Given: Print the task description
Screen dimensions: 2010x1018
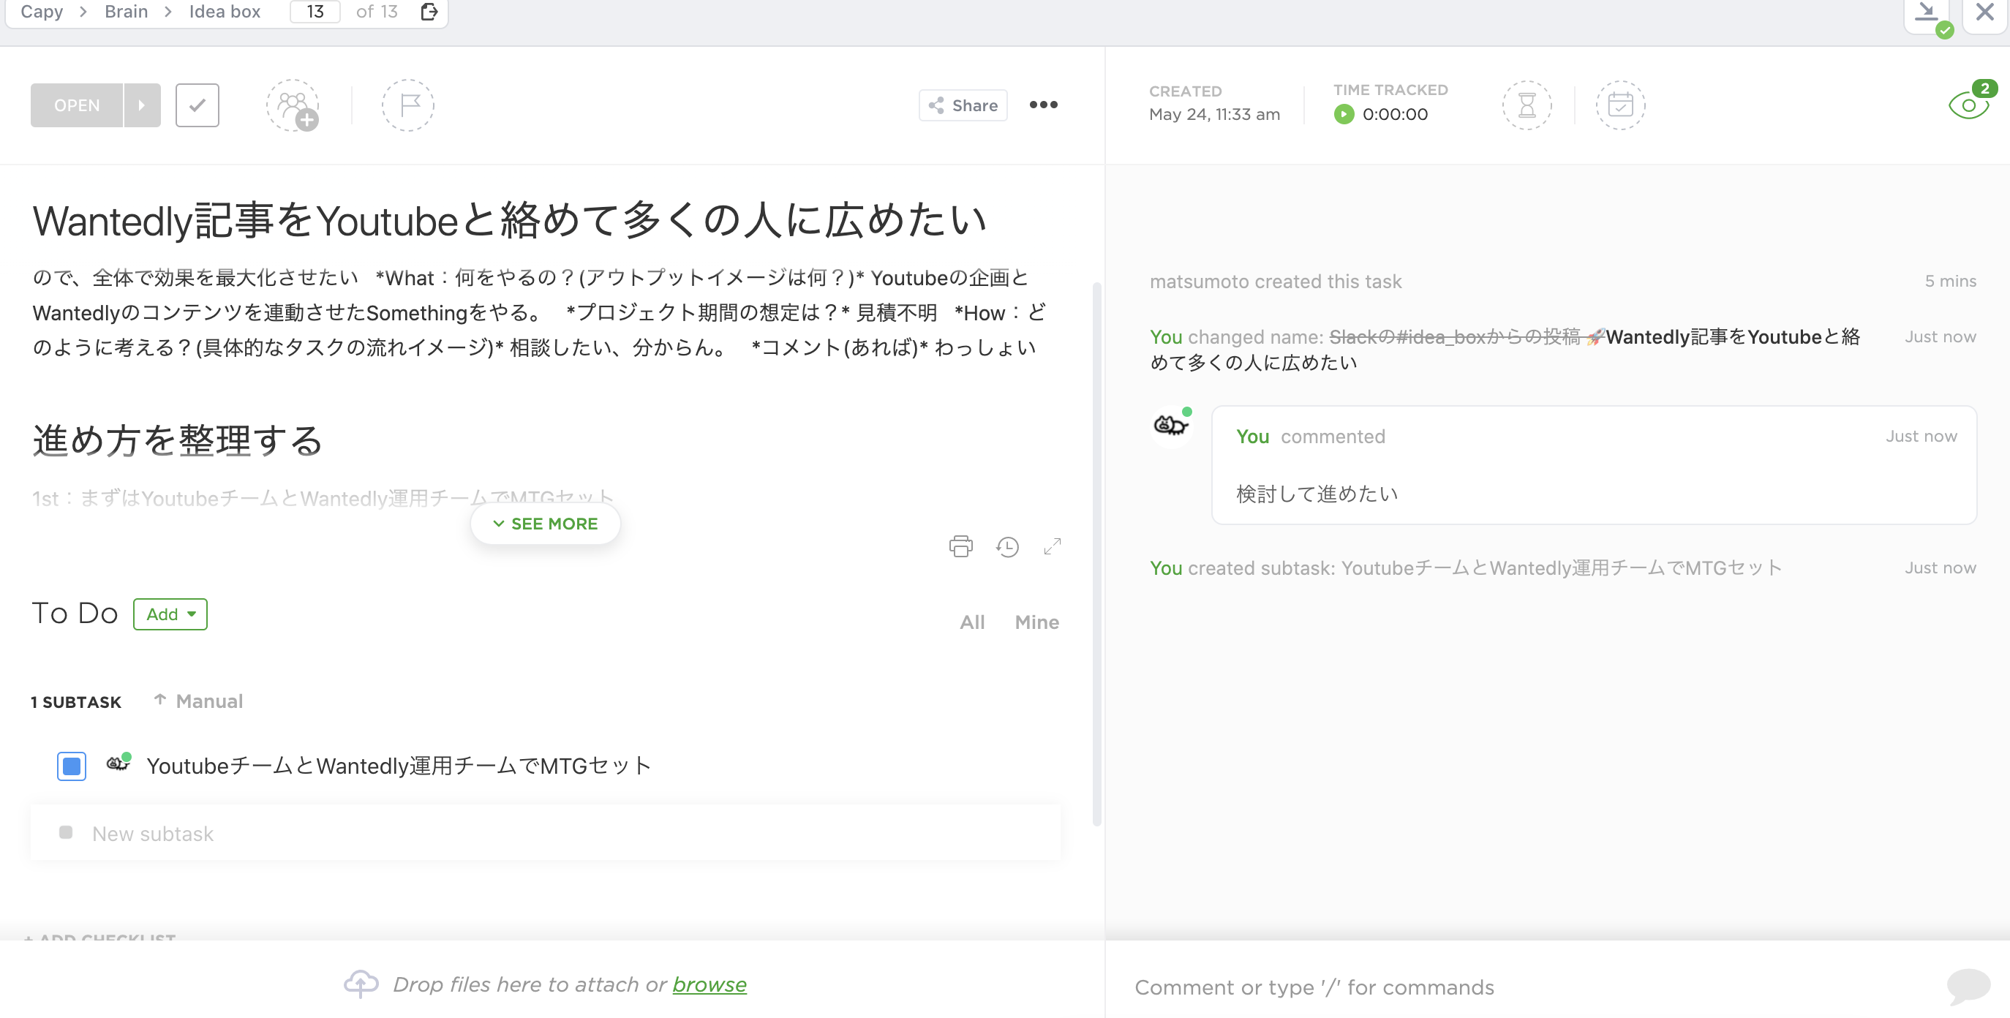Looking at the screenshot, I should tap(961, 546).
